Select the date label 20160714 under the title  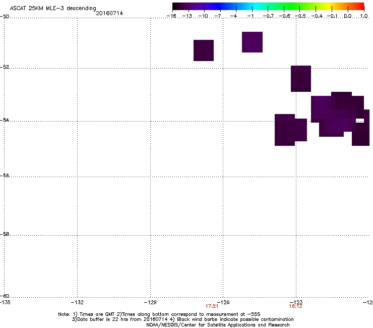click(x=109, y=13)
